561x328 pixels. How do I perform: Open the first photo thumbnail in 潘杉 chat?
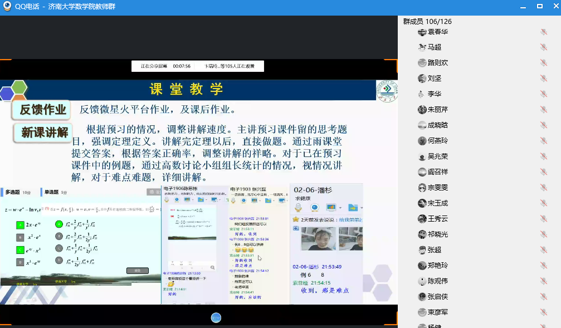[319, 238]
